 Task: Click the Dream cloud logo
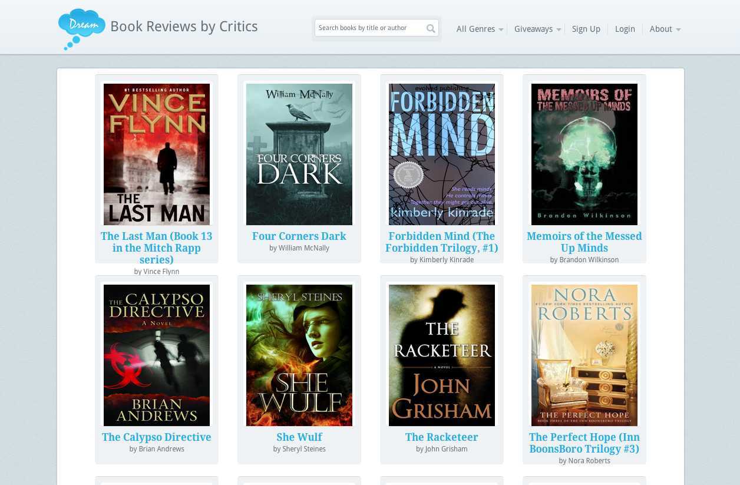81,29
